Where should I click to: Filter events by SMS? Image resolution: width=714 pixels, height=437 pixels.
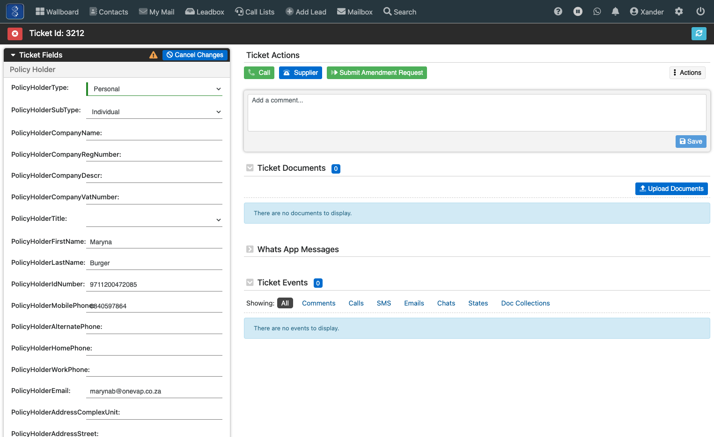point(384,303)
